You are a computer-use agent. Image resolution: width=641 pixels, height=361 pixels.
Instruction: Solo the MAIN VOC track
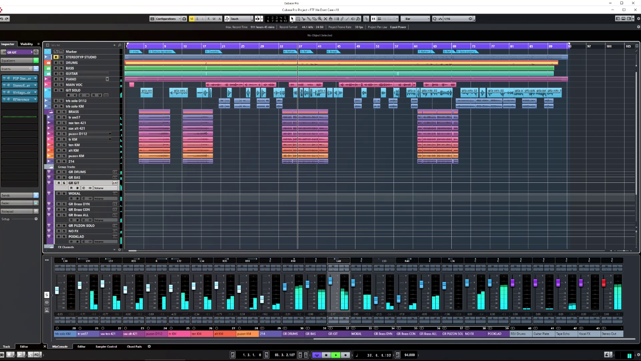click(x=61, y=85)
